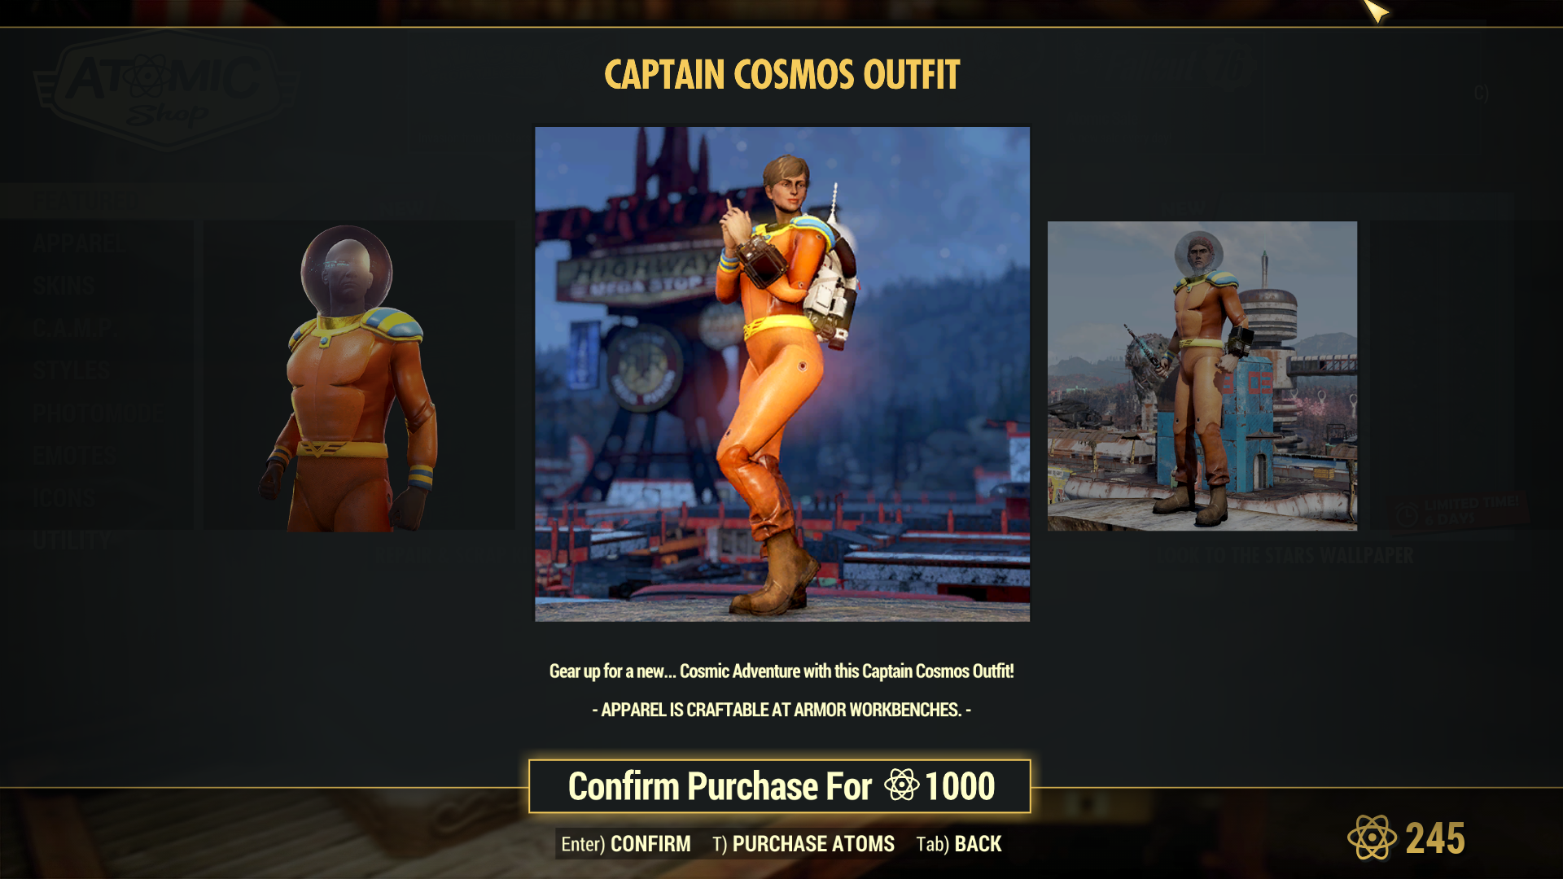Select the ICONS sidebar category
1563x879 pixels.
coord(63,497)
